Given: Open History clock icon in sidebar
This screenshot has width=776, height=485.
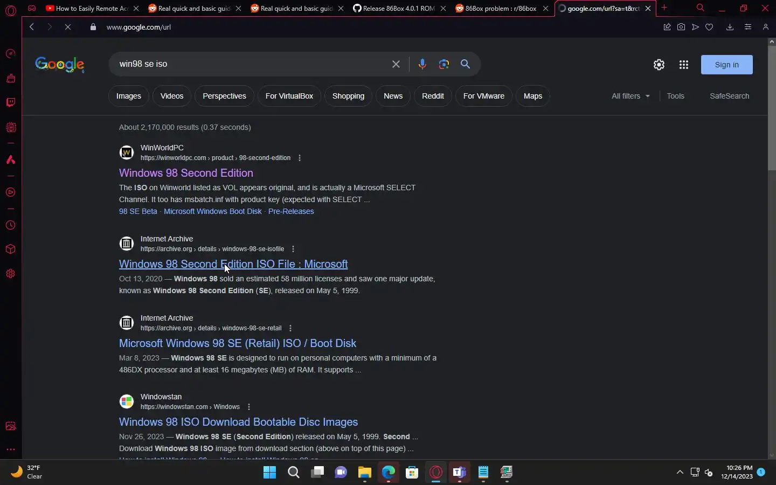Looking at the screenshot, I should click(10, 225).
